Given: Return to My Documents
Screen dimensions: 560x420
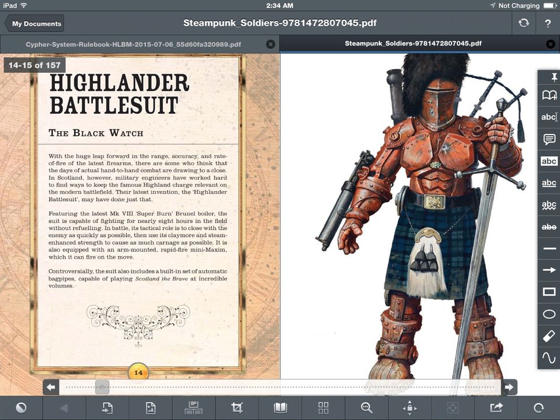Looking at the screenshot, I should pyautogui.click(x=33, y=24).
